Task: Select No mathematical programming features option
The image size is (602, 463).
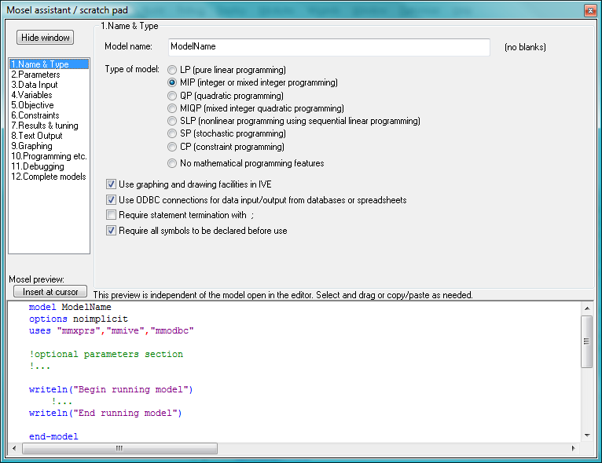Action: coord(172,163)
